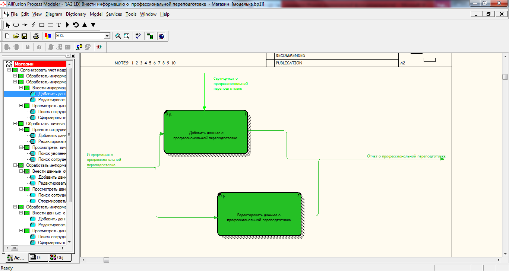Click the Zoom magnifier icon
509x271 pixels.
pyautogui.click(x=118, y=36)
